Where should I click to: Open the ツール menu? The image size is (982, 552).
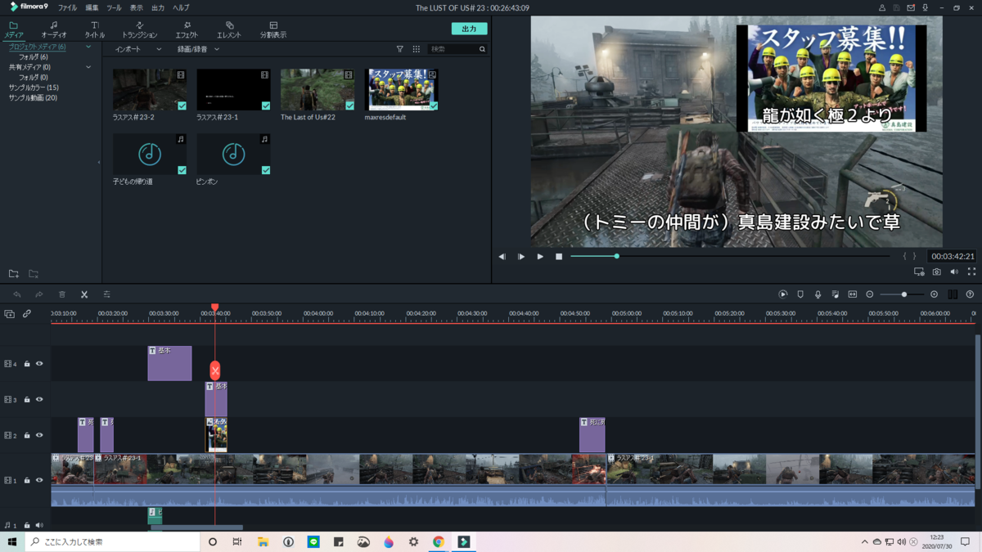click(x=114, y=7)
